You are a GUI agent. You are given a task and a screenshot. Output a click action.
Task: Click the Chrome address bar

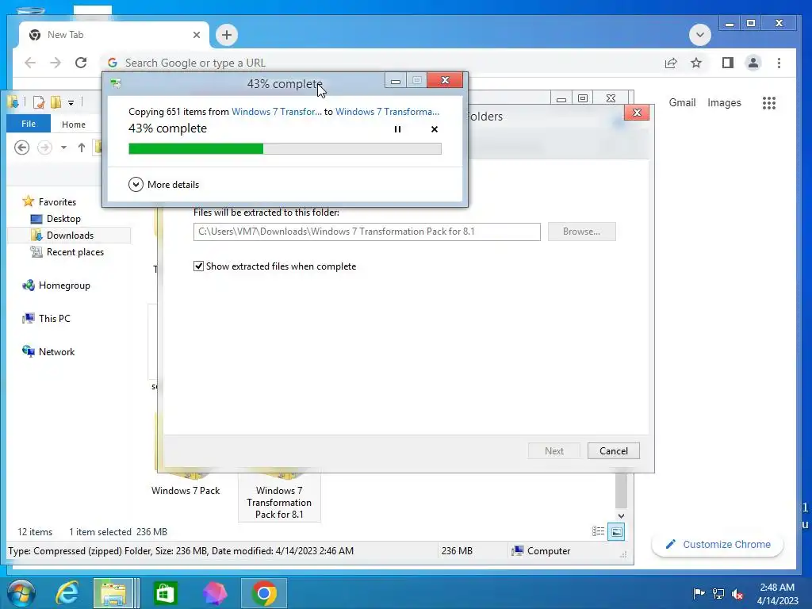point(381,63)
